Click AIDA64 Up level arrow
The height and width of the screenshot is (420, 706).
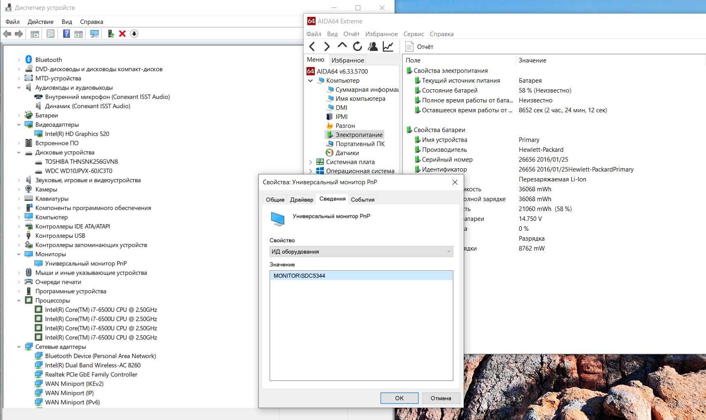pyautogui.click(x=342, y=46)
